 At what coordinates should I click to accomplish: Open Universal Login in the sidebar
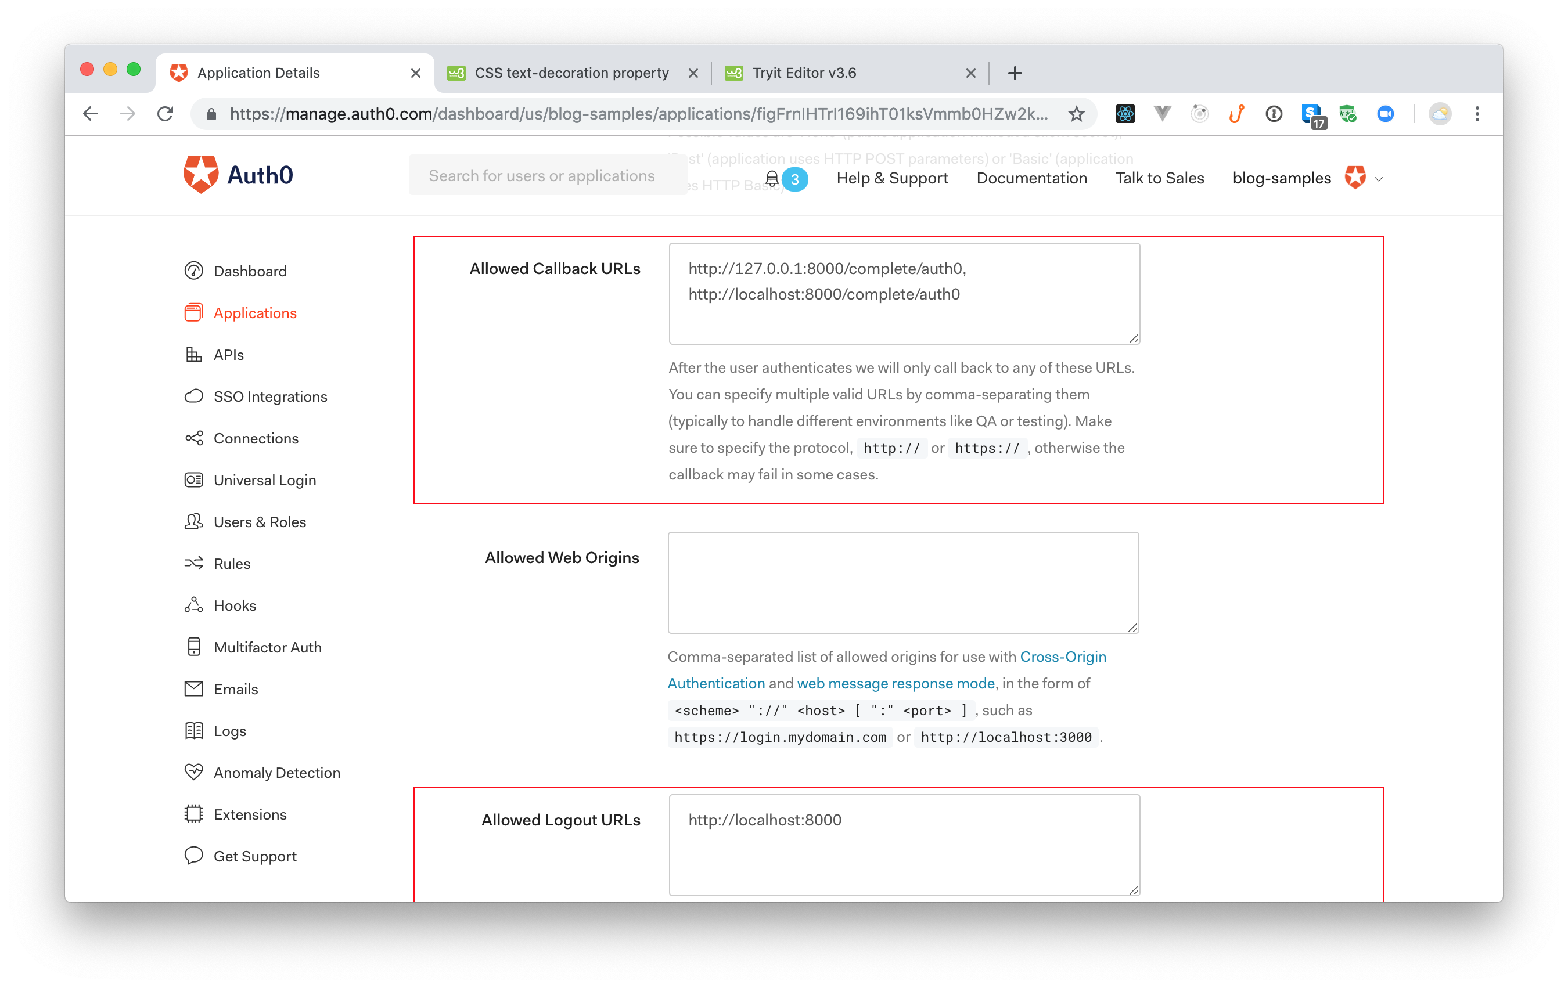(x=264, y=480)
